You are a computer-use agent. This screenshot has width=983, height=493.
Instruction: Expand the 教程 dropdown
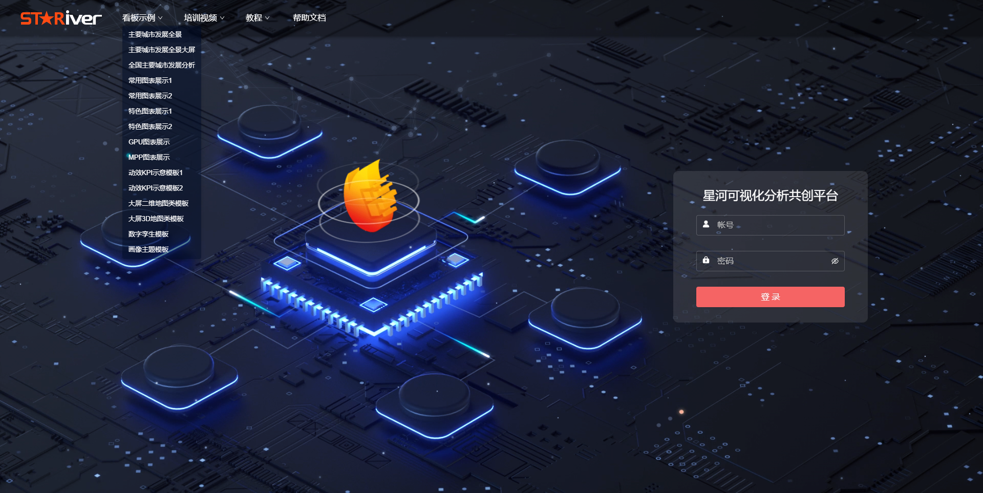coord(257,18)
